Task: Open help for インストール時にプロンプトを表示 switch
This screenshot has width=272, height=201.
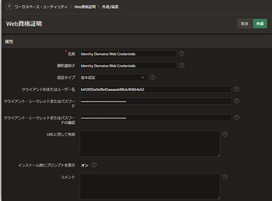Action: coord(94,165)
